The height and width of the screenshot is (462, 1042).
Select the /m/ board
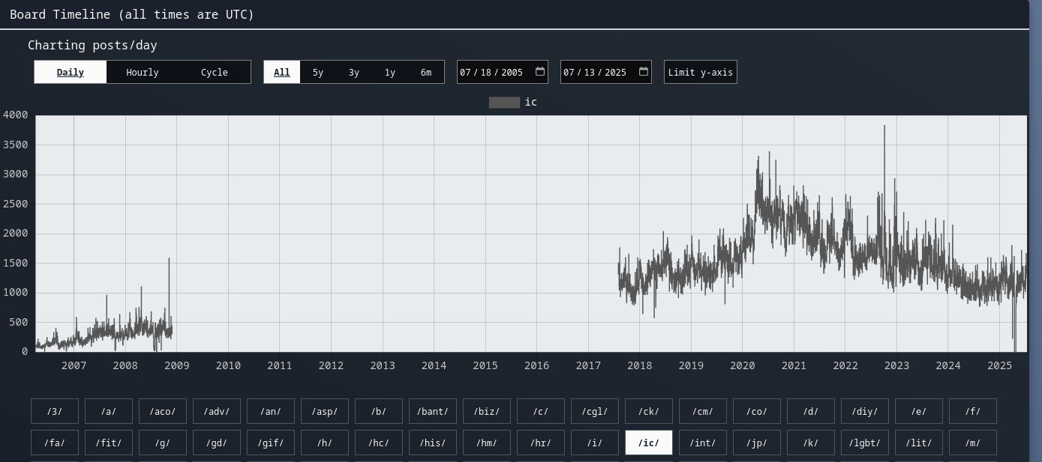(x=973, y=443)
